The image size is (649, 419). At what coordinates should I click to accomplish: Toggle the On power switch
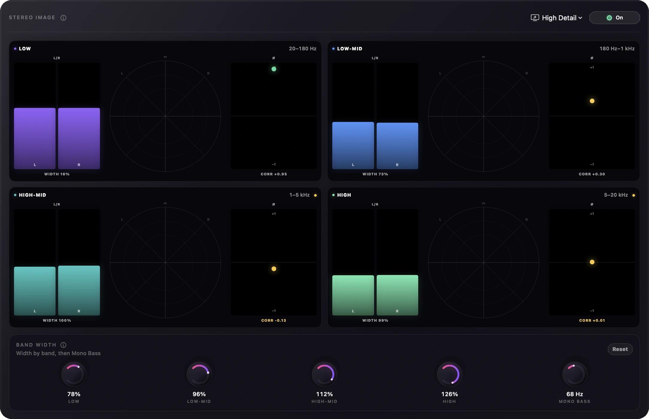(614, 18)
